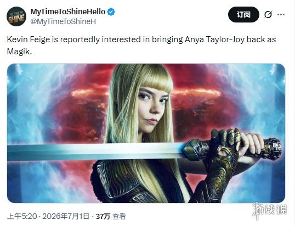Image resolution: width=295 pixels, height=226 pixels.
Task: Click the 上午5:20 timestamp
Action: [x=22, y=217]
